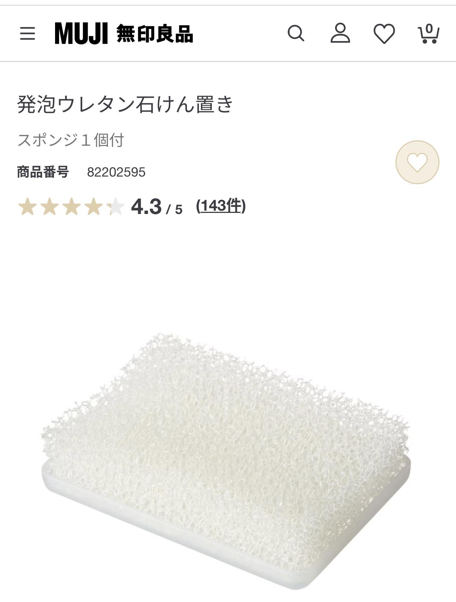The height and width of the screenshot is (602, 456).
Task: Open the shopping cart icon
Action: click(x=429, y=34)
